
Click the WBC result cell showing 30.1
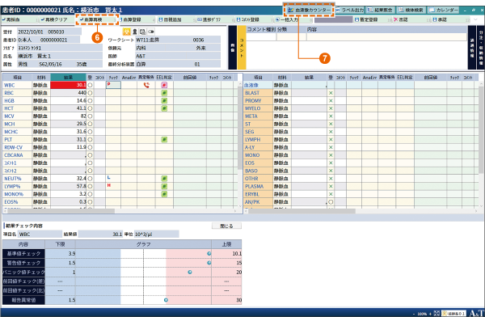tap(68, 85)
